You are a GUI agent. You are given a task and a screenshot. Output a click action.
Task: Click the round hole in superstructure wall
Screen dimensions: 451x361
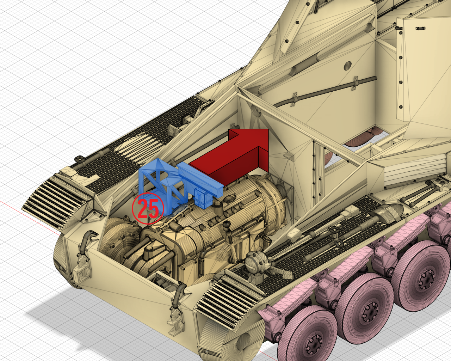(x=347, y=65)
